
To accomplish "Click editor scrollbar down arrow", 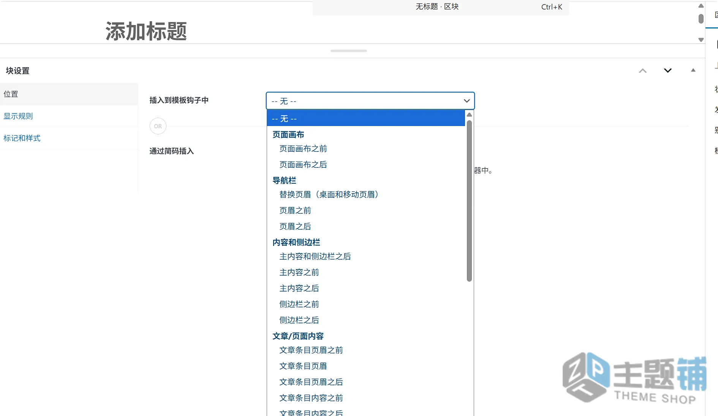I will (x=701, y=40).
